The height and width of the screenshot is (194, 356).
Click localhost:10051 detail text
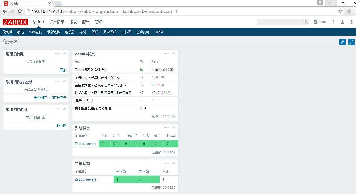click(x=163, y=70)
